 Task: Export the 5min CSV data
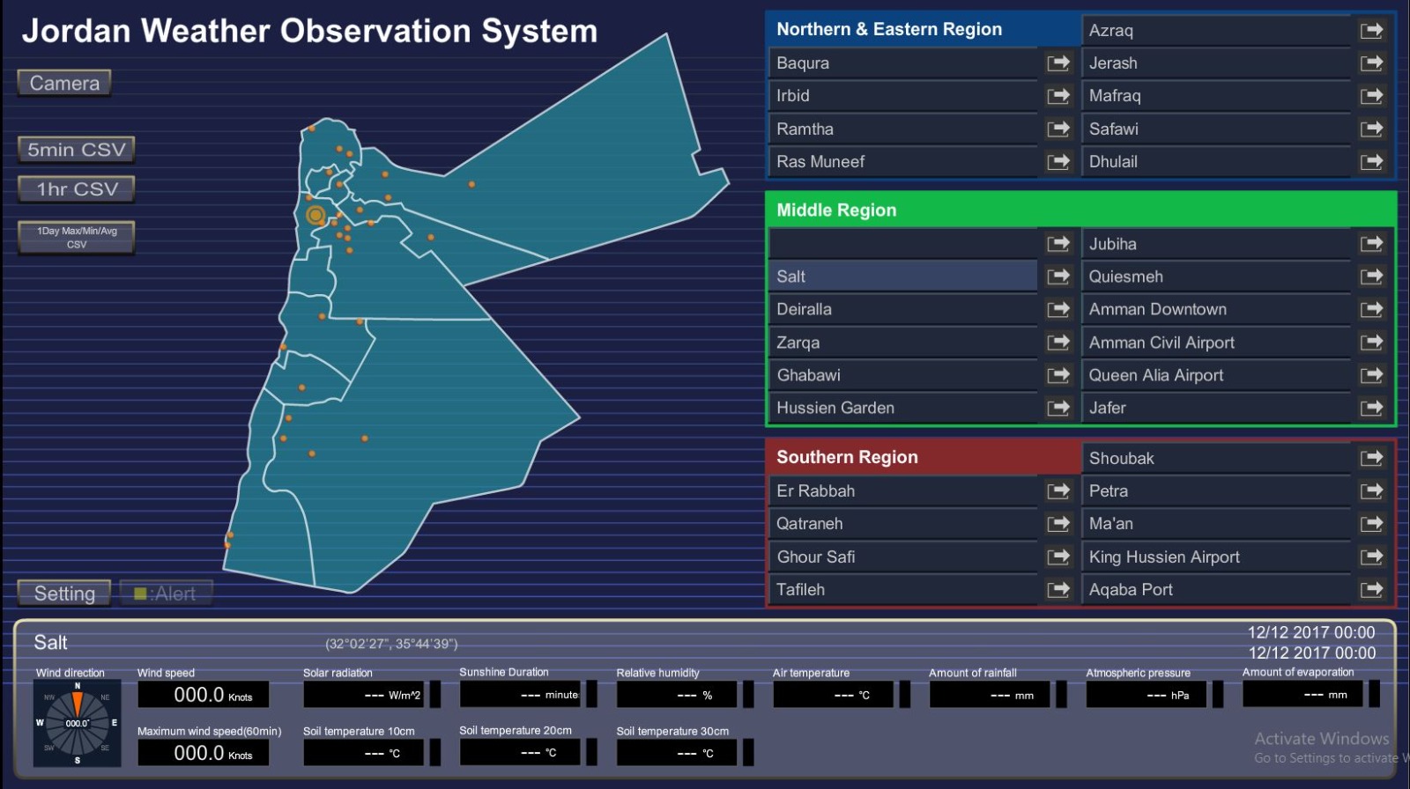[77, 150]
